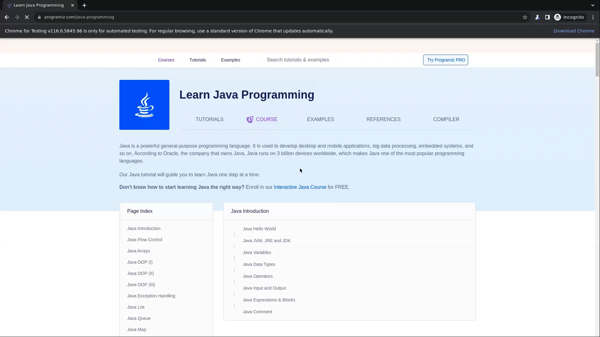
Task: Stop page loading with the X icon
Action: point(27,17)
